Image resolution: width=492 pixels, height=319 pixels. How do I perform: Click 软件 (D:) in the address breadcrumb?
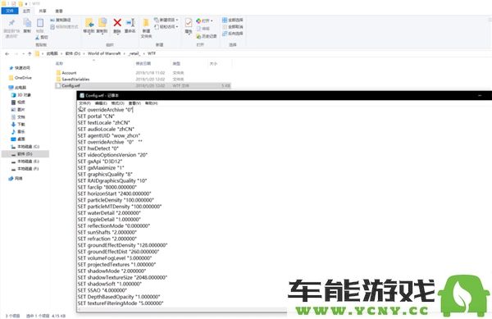tap(73, 53)
